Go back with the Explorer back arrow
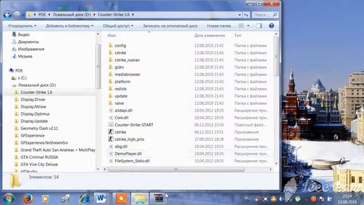 pyautogui.click(x=7, y=15)
